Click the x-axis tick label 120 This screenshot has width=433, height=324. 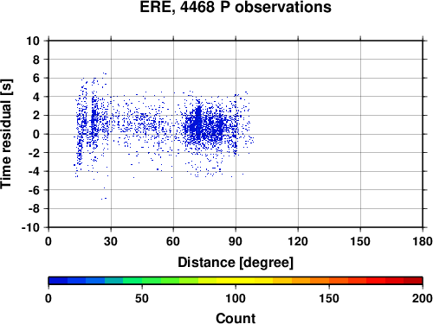coord(298,241)
